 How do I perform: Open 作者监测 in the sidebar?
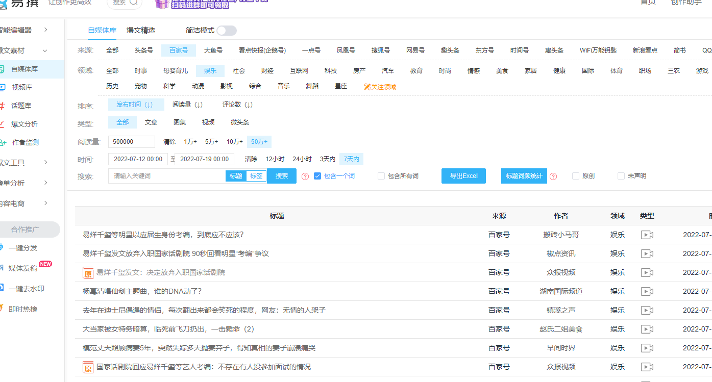25,142
